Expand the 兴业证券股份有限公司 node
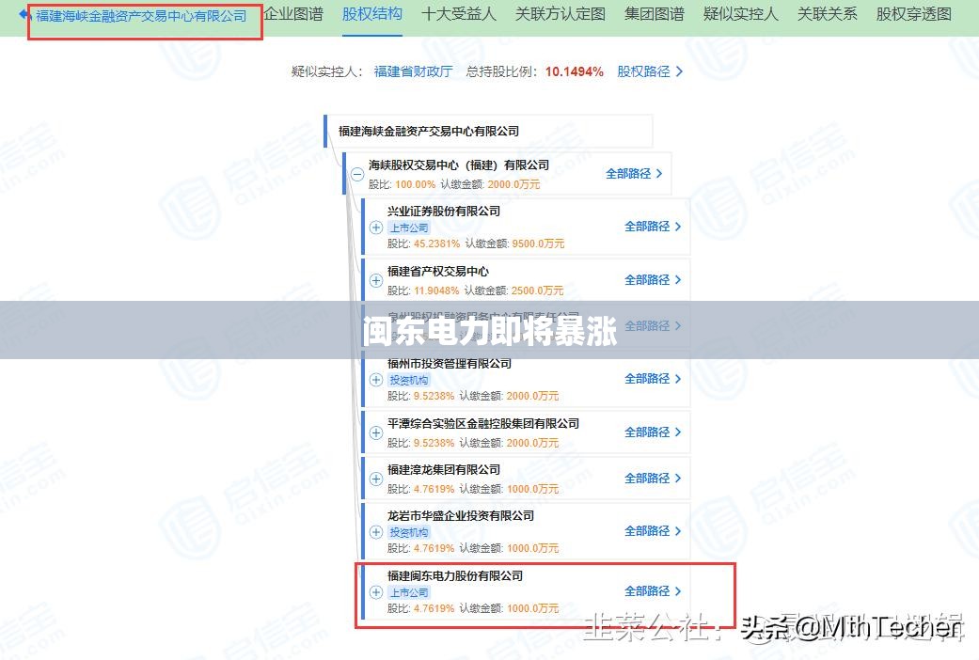Screen dimensions: 979x660 (376, 228)
